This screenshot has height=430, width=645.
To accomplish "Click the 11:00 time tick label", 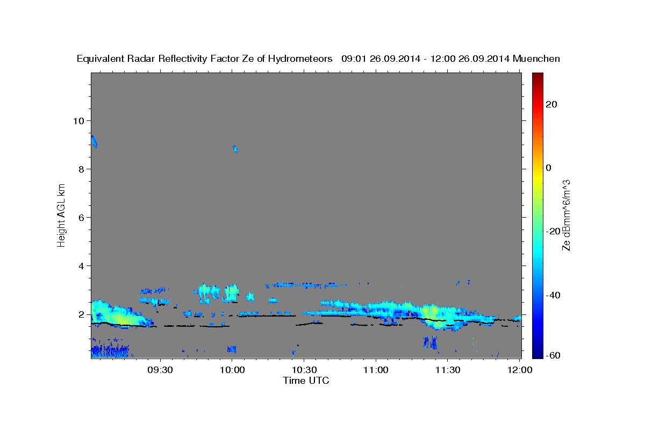I will click(x=376, y=370).
